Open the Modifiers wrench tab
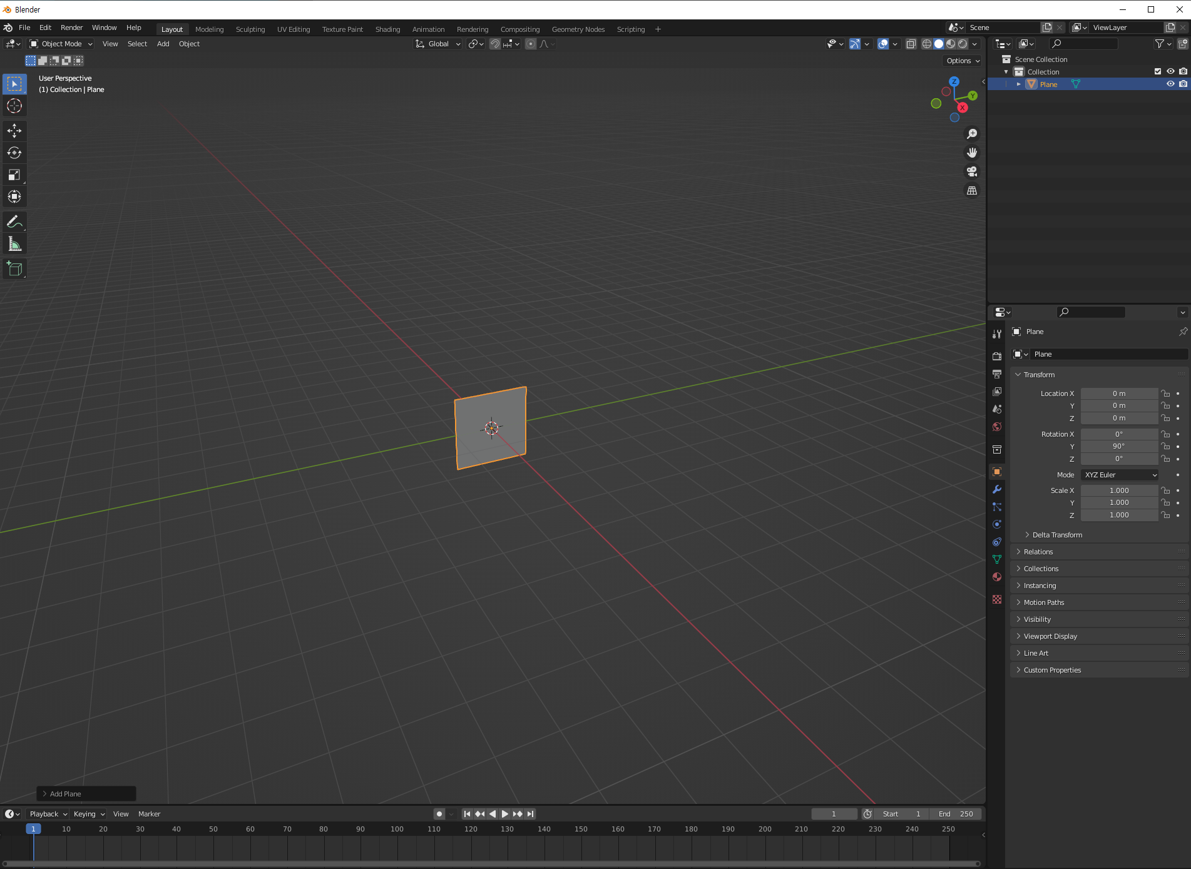Viewport: 1191px width, 869px height. point(997,489)
